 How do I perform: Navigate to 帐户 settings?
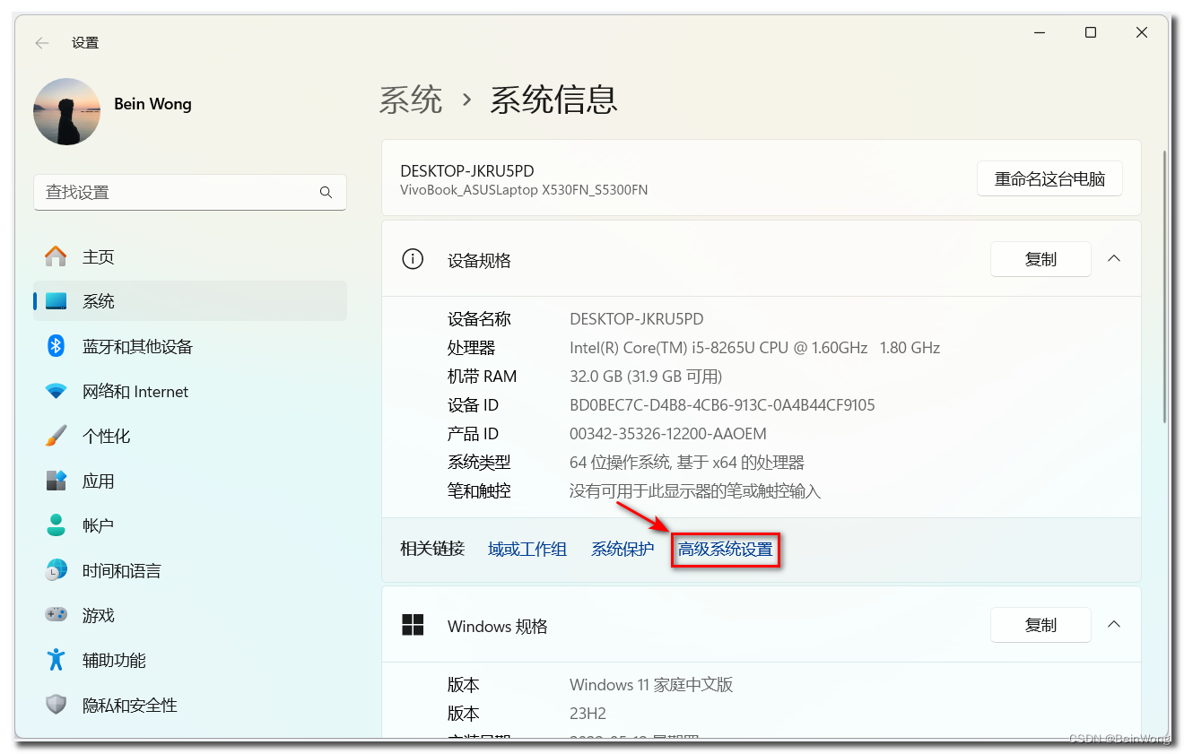190,525
